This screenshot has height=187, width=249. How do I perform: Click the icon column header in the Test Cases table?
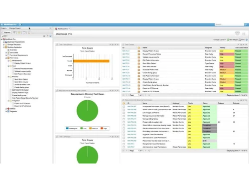pyautogui.click(x=139, y=48)
